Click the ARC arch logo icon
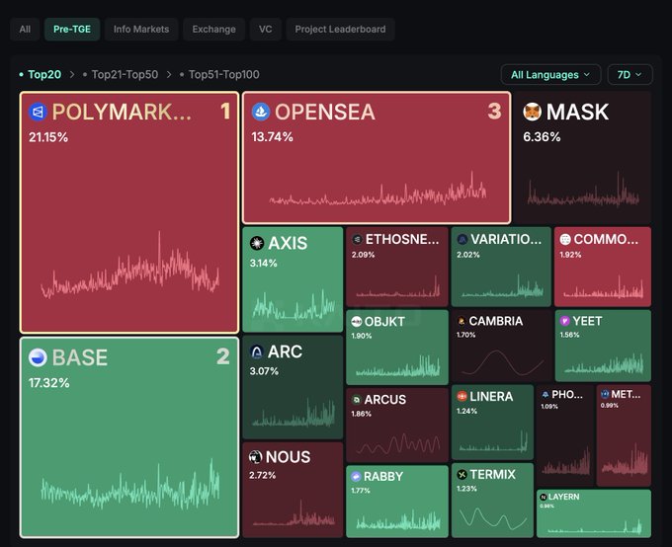This screenshot has height=547, width=672. click(x=256, y=352)
